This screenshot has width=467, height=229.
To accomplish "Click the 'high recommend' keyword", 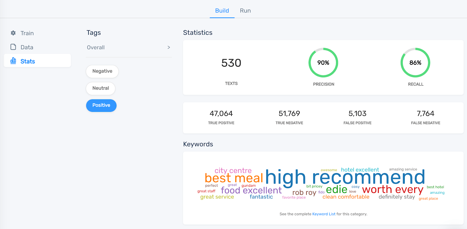I will 345,177.
